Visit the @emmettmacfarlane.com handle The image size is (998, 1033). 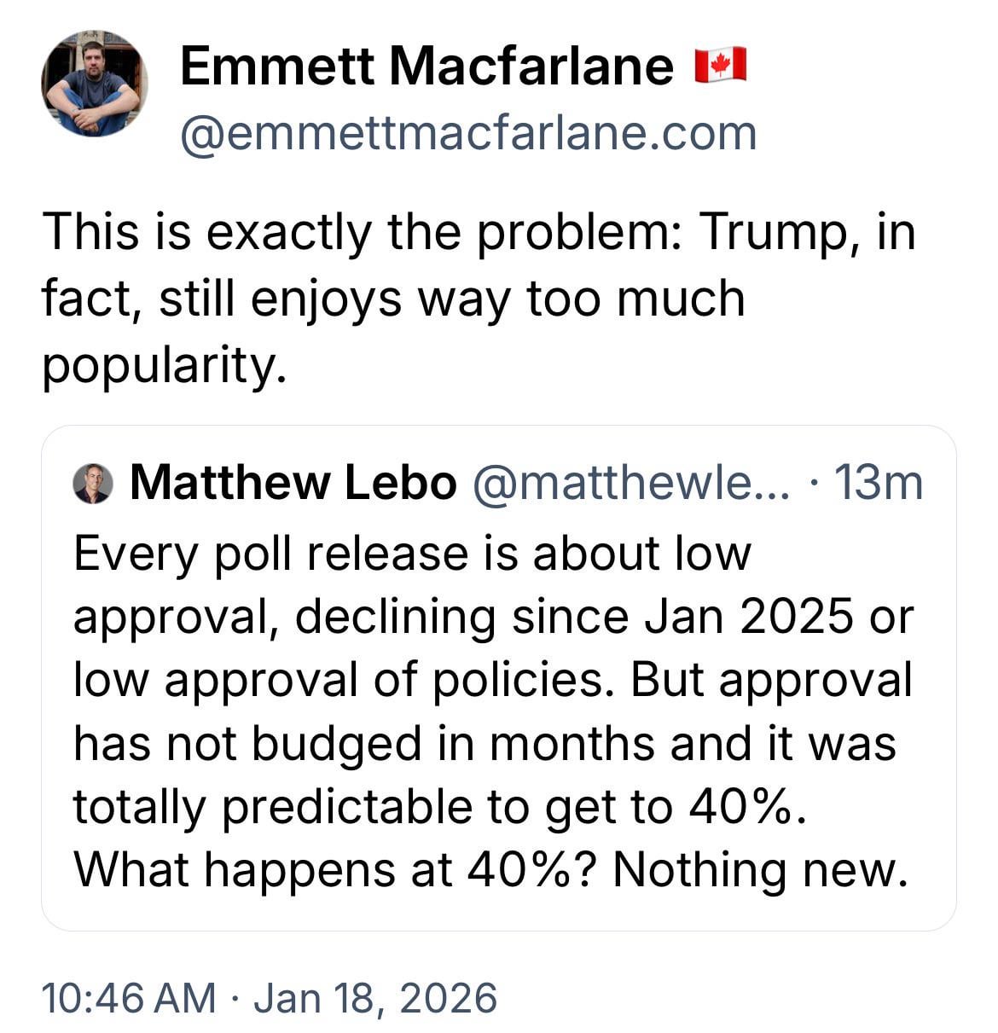pos(468,134)
